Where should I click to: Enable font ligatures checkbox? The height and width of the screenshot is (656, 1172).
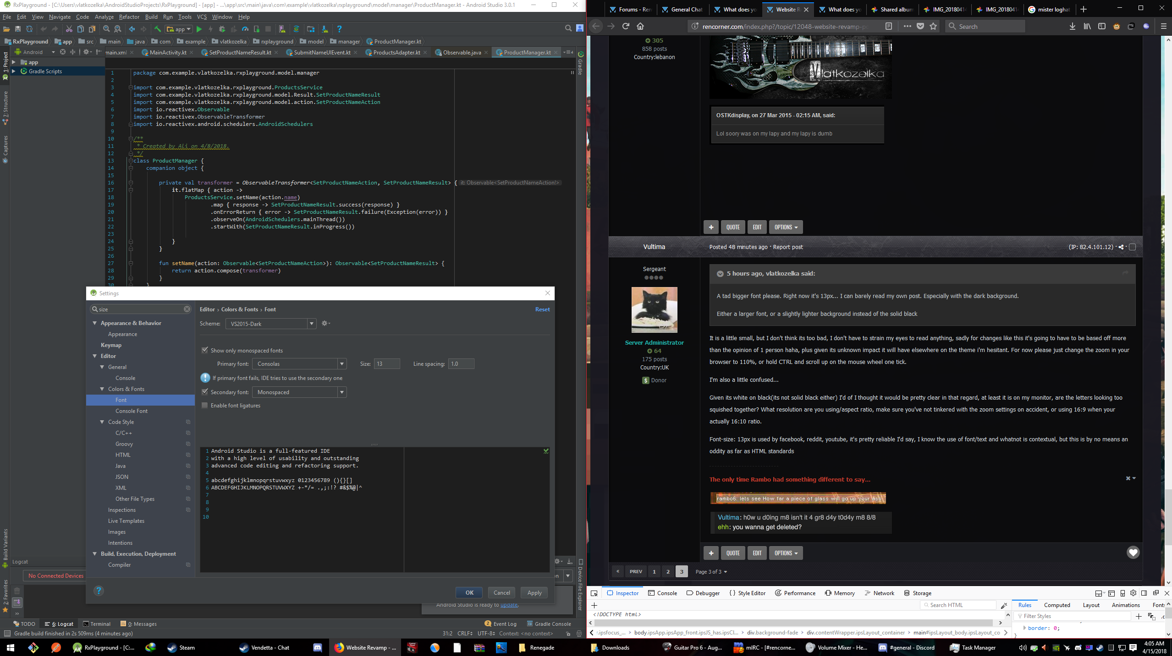pyautogui.click(x=205, y=405)
